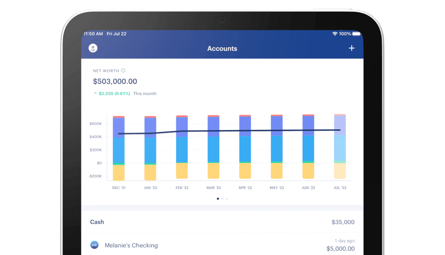Tap the $600K axis label

pyautogui.click(x=96, y=124)
